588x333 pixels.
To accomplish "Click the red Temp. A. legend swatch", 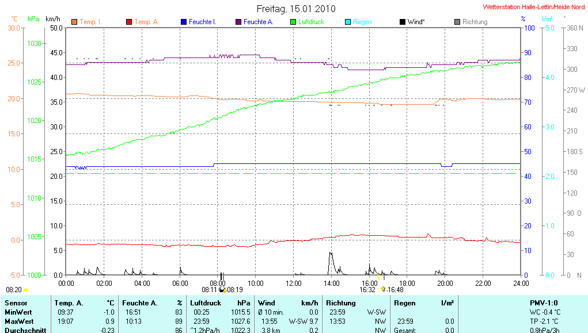I will pos(129,22).
